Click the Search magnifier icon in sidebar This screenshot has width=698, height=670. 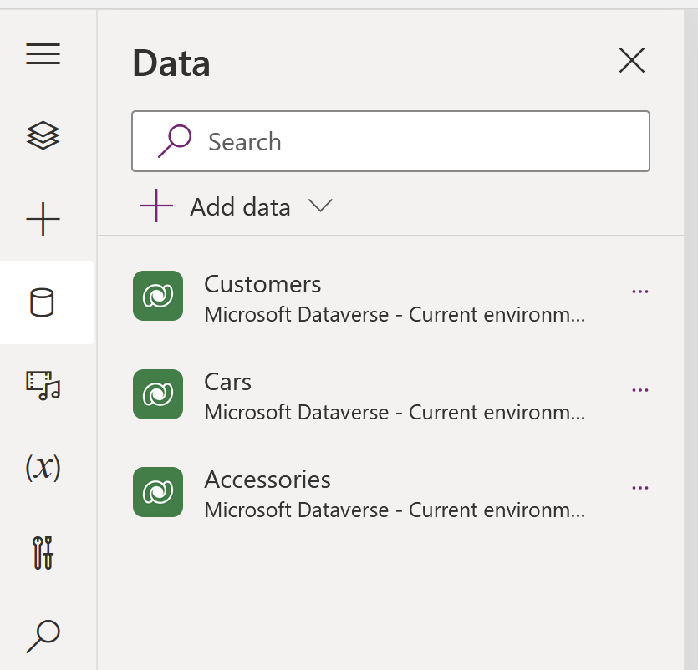coord(43,636)
